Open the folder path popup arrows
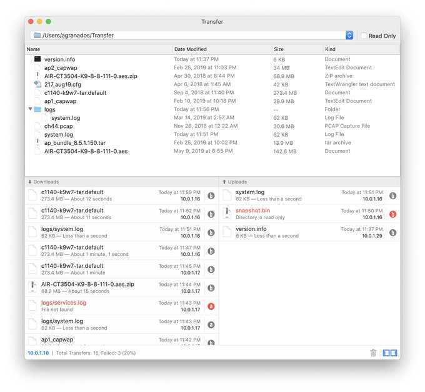Viewport: 425px width, 392px height. (349, 35)
